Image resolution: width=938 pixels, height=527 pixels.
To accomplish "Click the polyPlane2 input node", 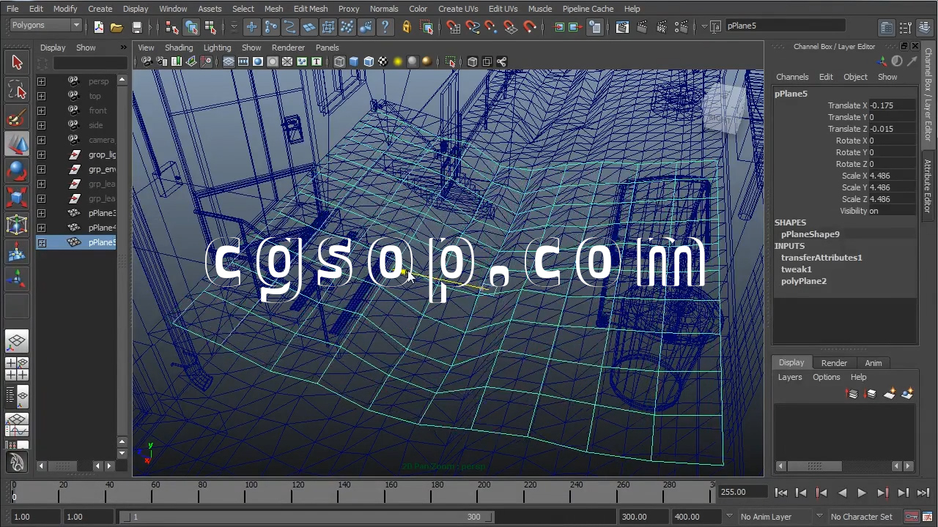I will pyautogui.click(x=803, y=281).
